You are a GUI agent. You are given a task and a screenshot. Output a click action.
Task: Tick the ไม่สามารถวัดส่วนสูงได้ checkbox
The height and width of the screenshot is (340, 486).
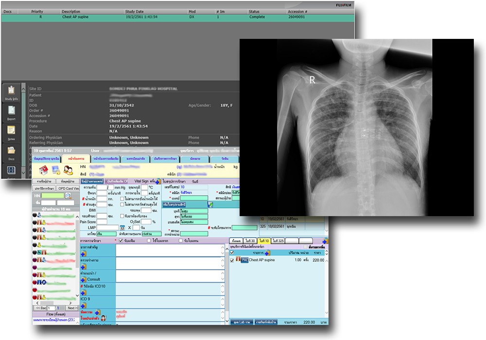pos(122,204)
